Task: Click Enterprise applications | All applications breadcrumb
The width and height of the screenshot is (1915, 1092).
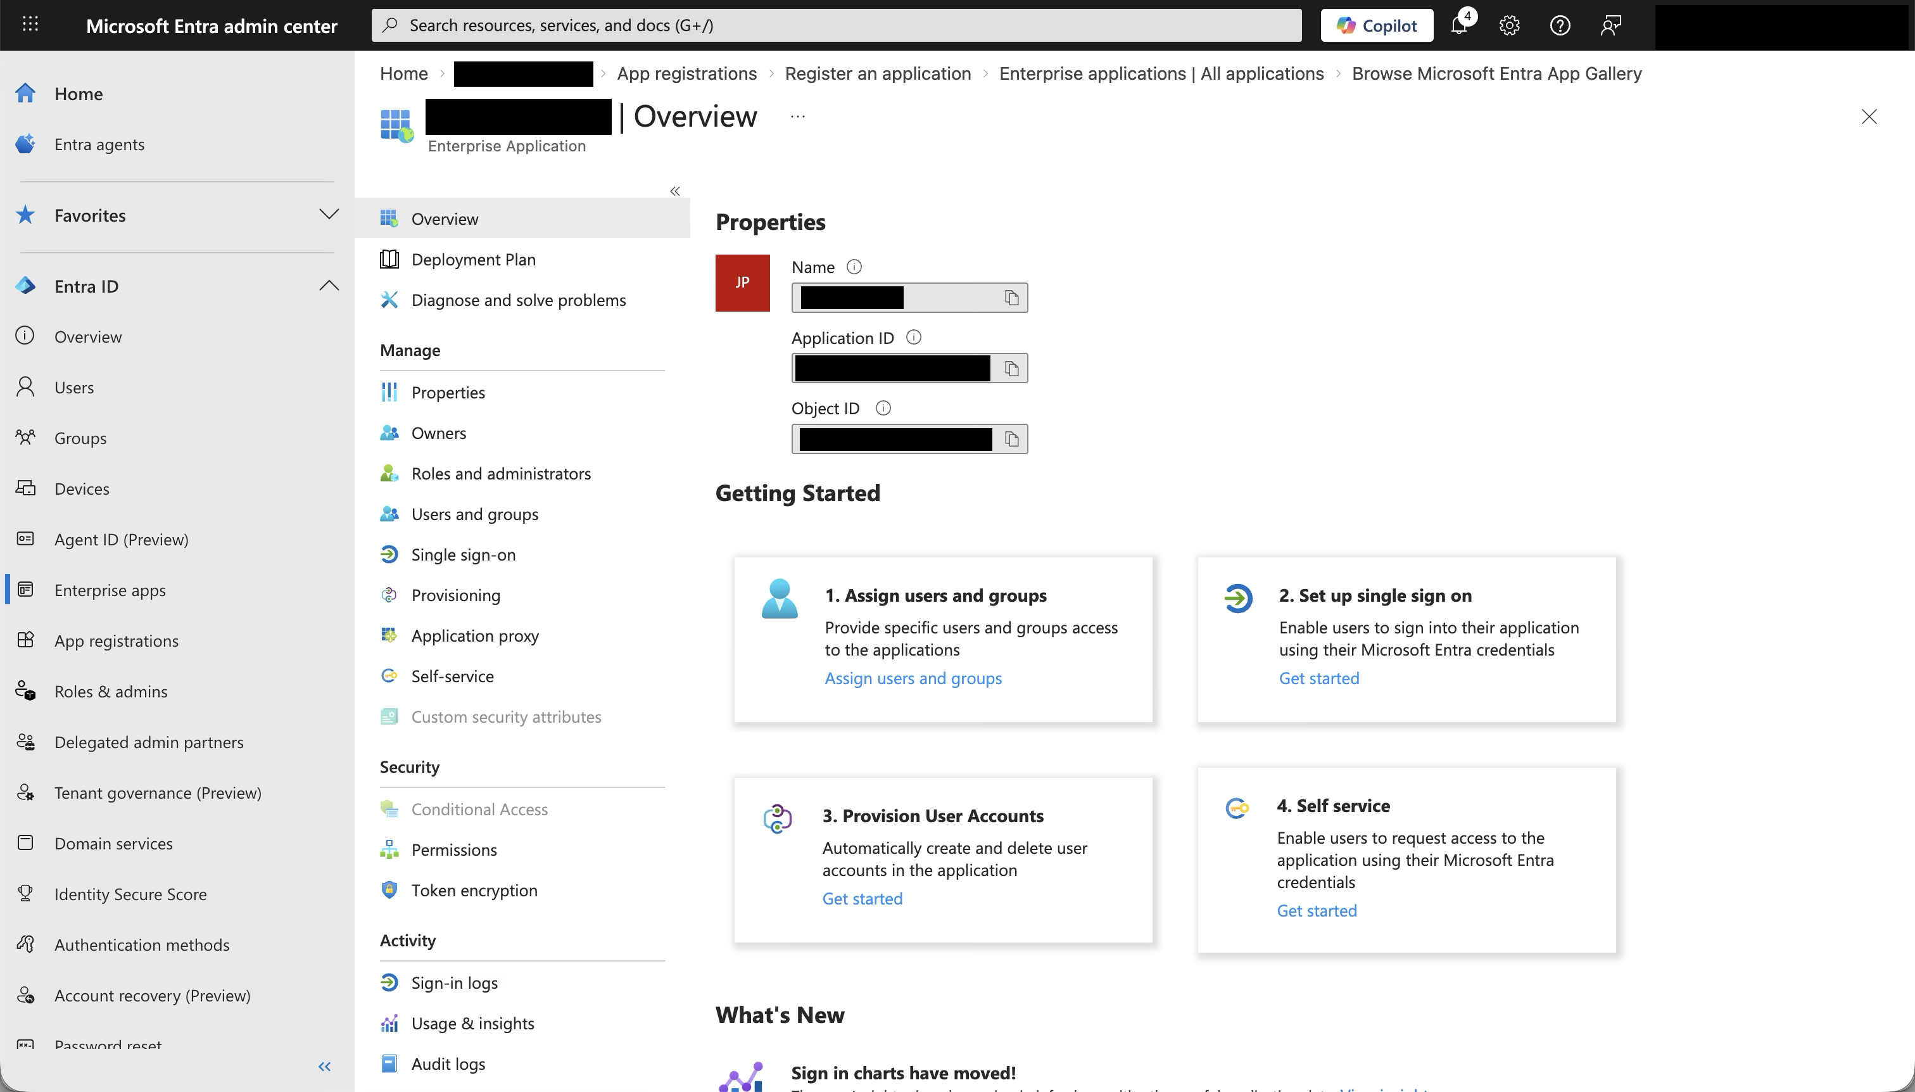Action: pos(1161,73)
